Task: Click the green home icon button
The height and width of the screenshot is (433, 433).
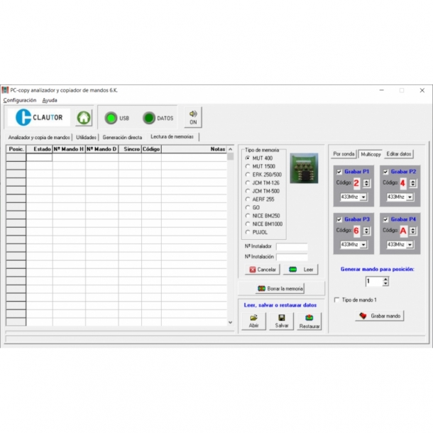Action: [x=84, y=118]
